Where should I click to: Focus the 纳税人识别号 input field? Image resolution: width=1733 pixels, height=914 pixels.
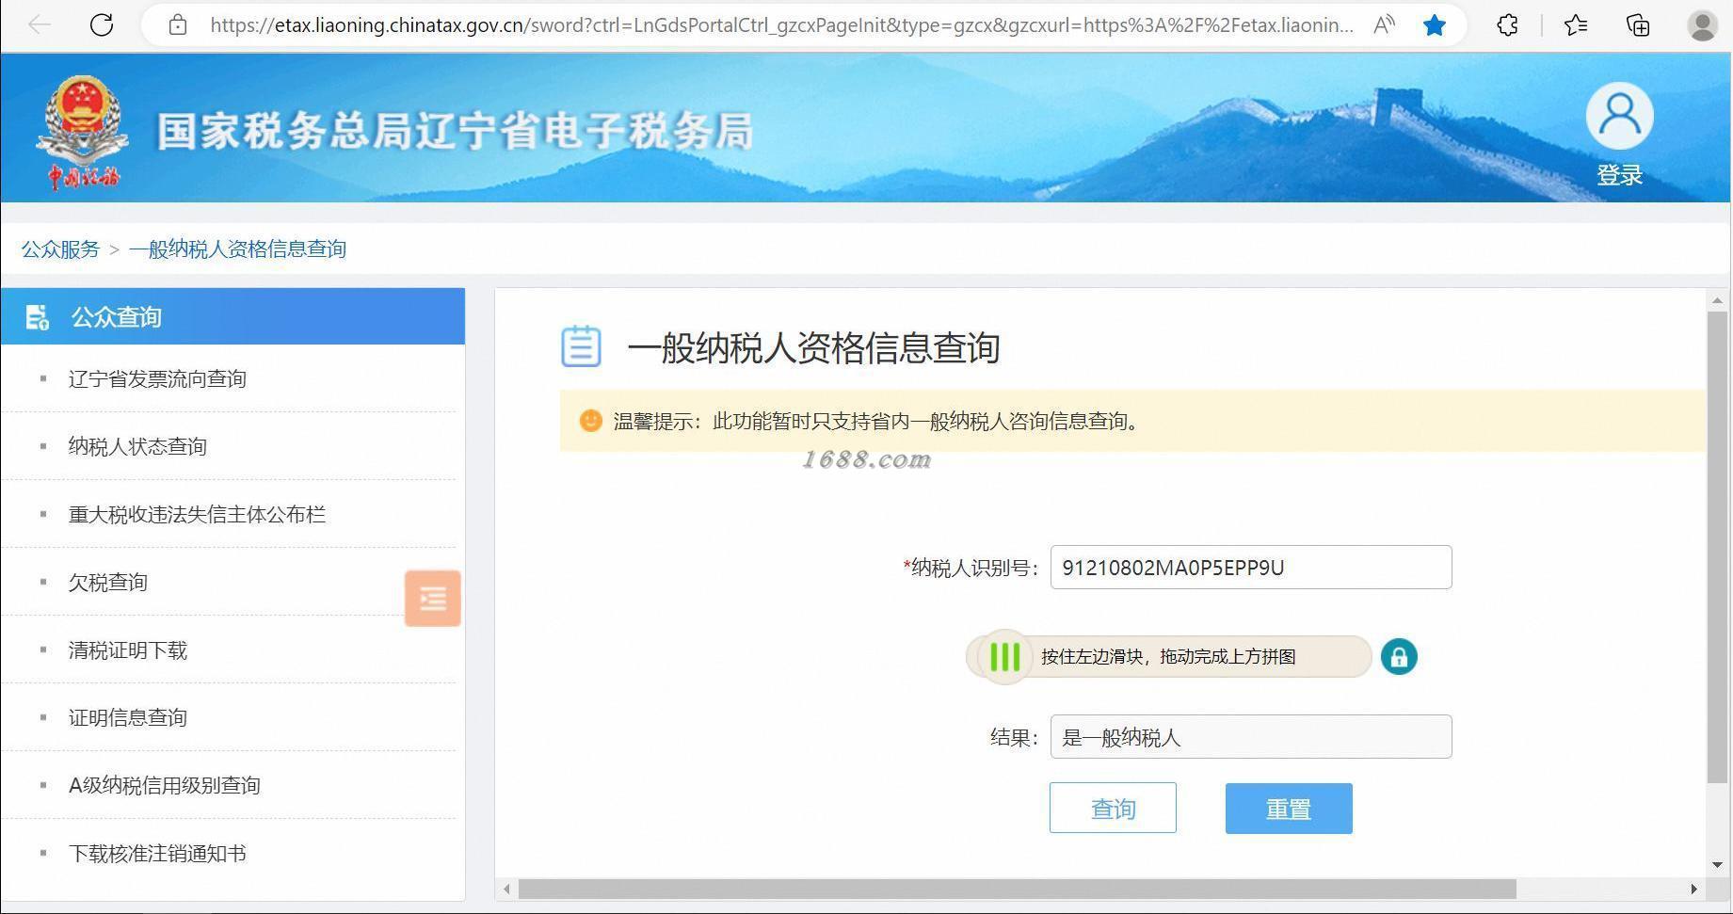point(1251,568)
